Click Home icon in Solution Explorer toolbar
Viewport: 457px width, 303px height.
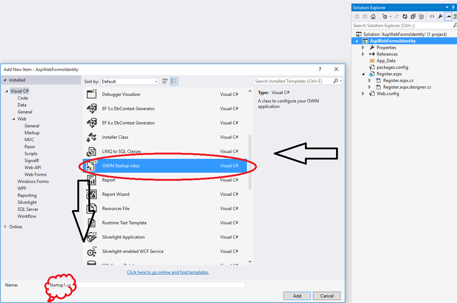point(373,17)
